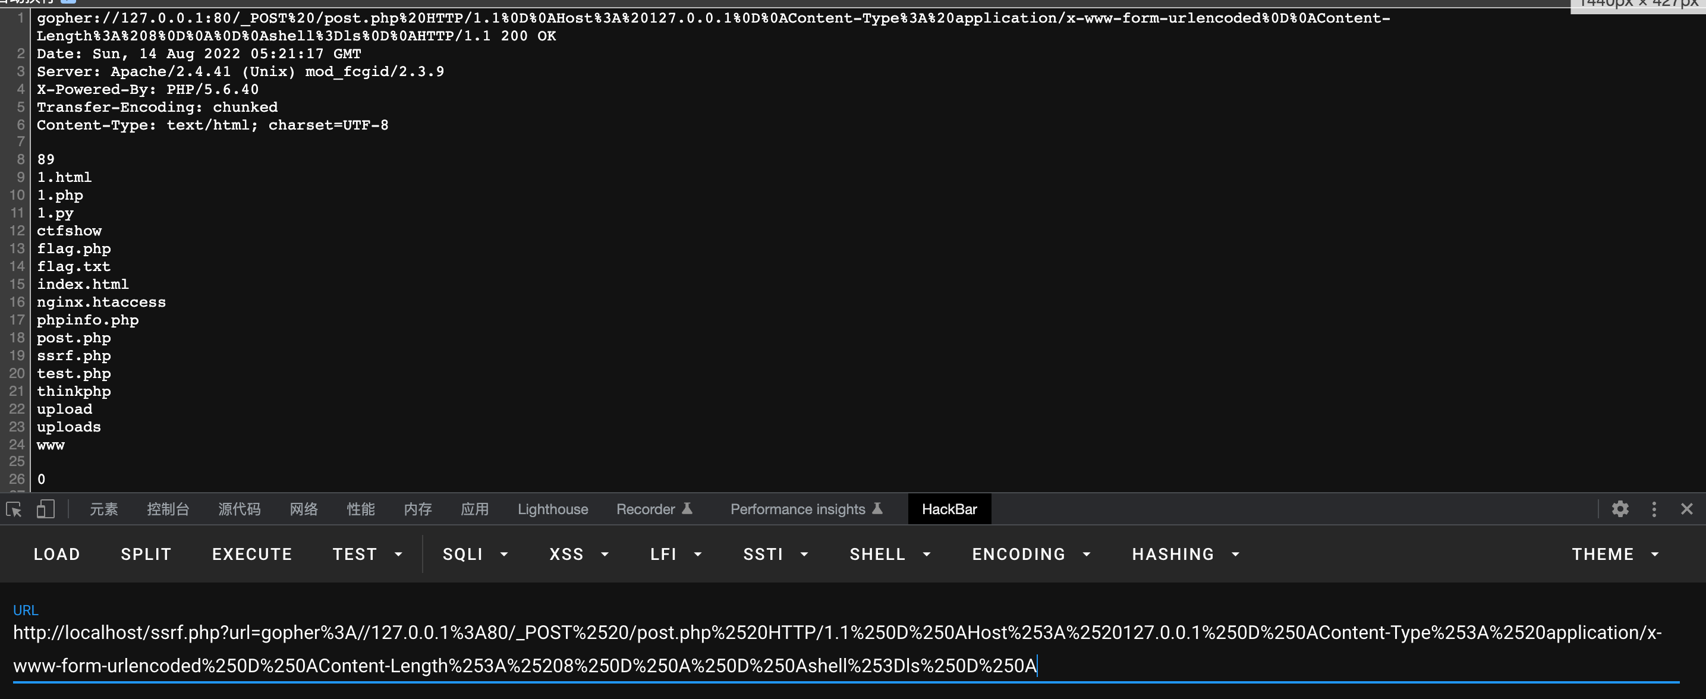The height and width of the screenshot is (699, 1706).
Task: Select the 内存 tab
Action: [x=418, y=509]
